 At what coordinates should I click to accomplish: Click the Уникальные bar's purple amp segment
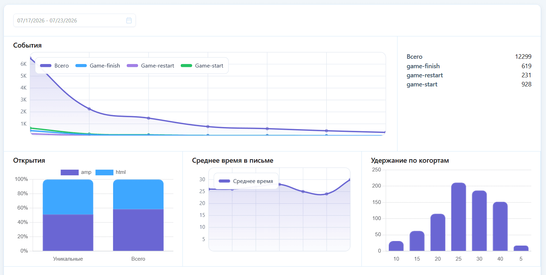coord(68,233)
